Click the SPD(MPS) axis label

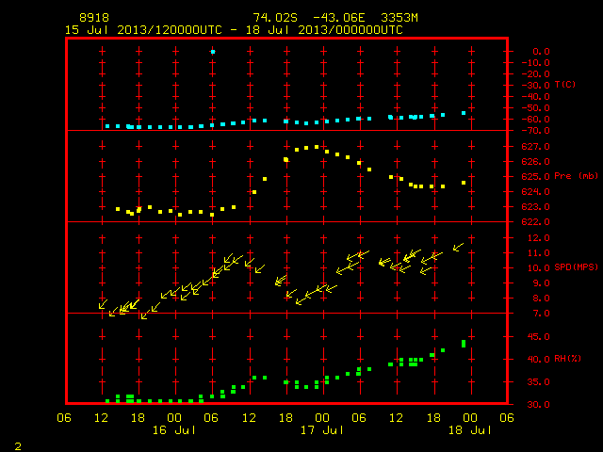576,266
